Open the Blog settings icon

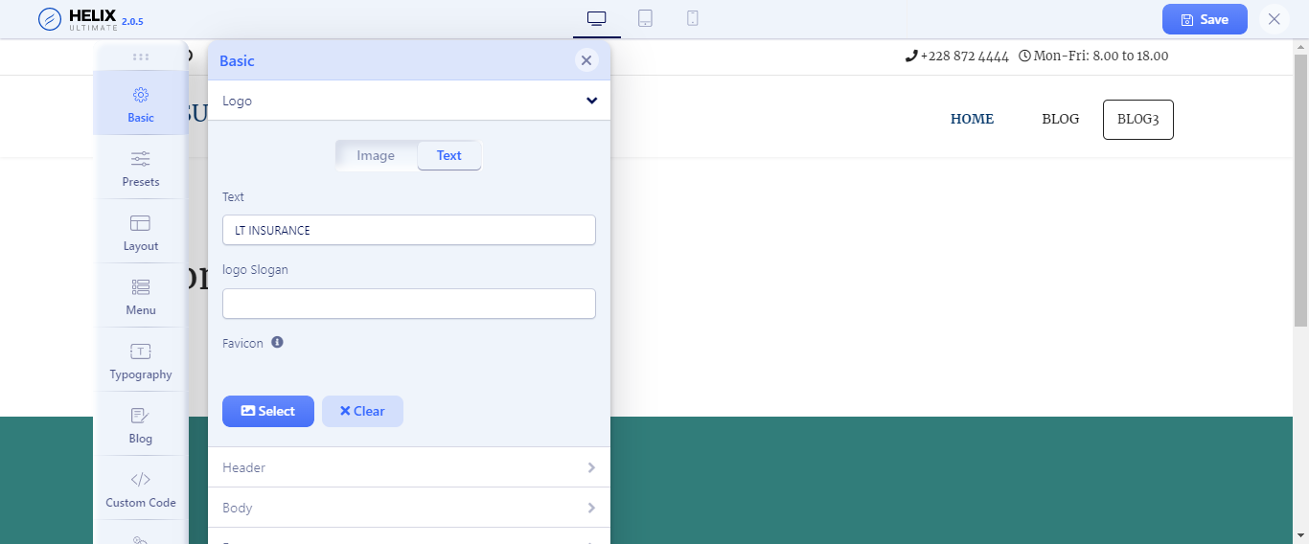(141, 416)
